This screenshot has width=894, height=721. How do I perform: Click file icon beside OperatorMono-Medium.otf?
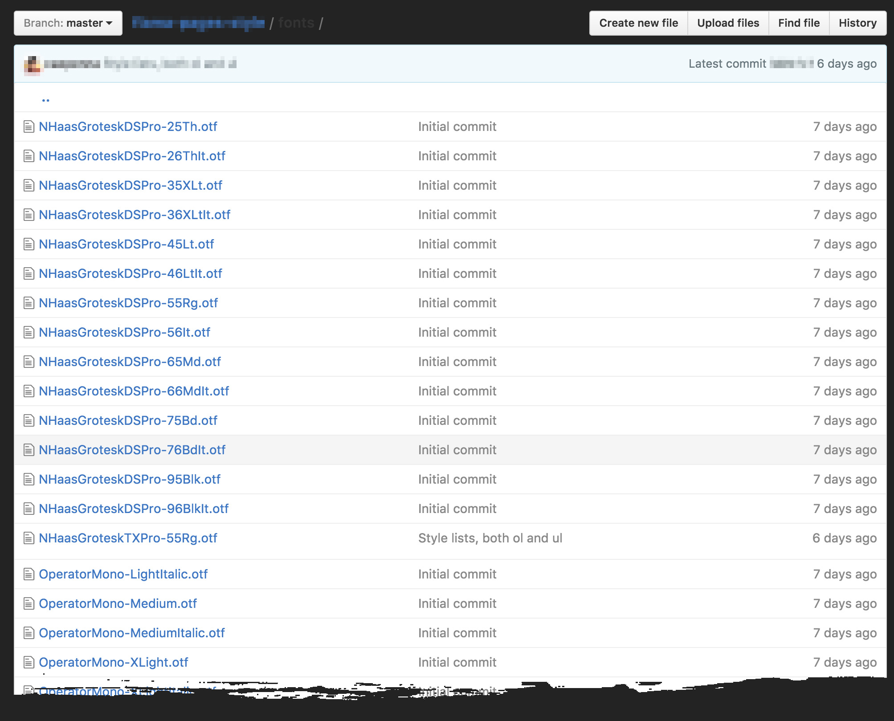(29, 604)
